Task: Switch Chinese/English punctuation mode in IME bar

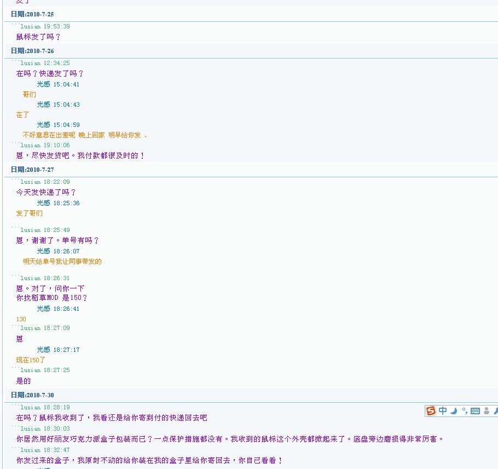Action: [464, 411]
